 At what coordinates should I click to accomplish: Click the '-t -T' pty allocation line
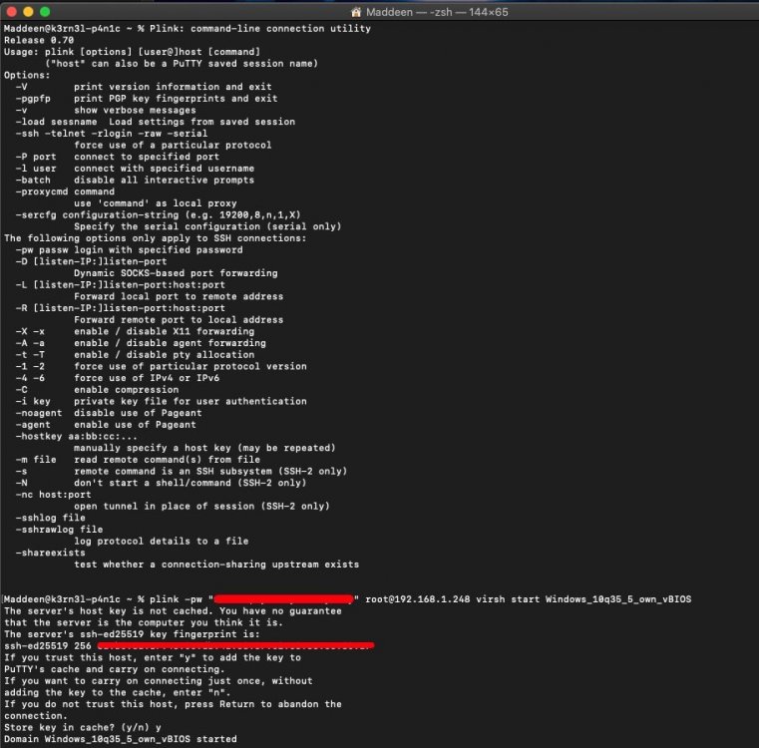click(135, 354)
